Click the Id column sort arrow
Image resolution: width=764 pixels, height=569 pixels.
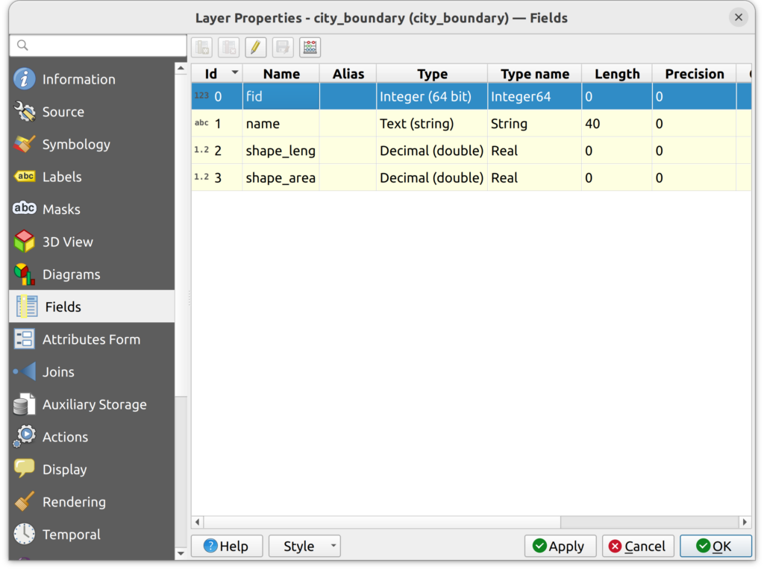[236, 73]
